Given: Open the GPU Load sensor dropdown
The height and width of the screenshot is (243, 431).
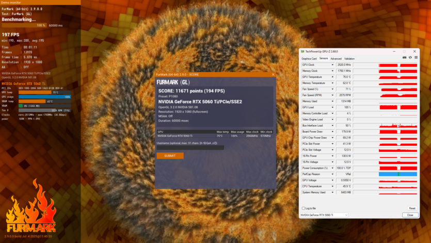Looking at the screenshot, I should pos(332,108).
